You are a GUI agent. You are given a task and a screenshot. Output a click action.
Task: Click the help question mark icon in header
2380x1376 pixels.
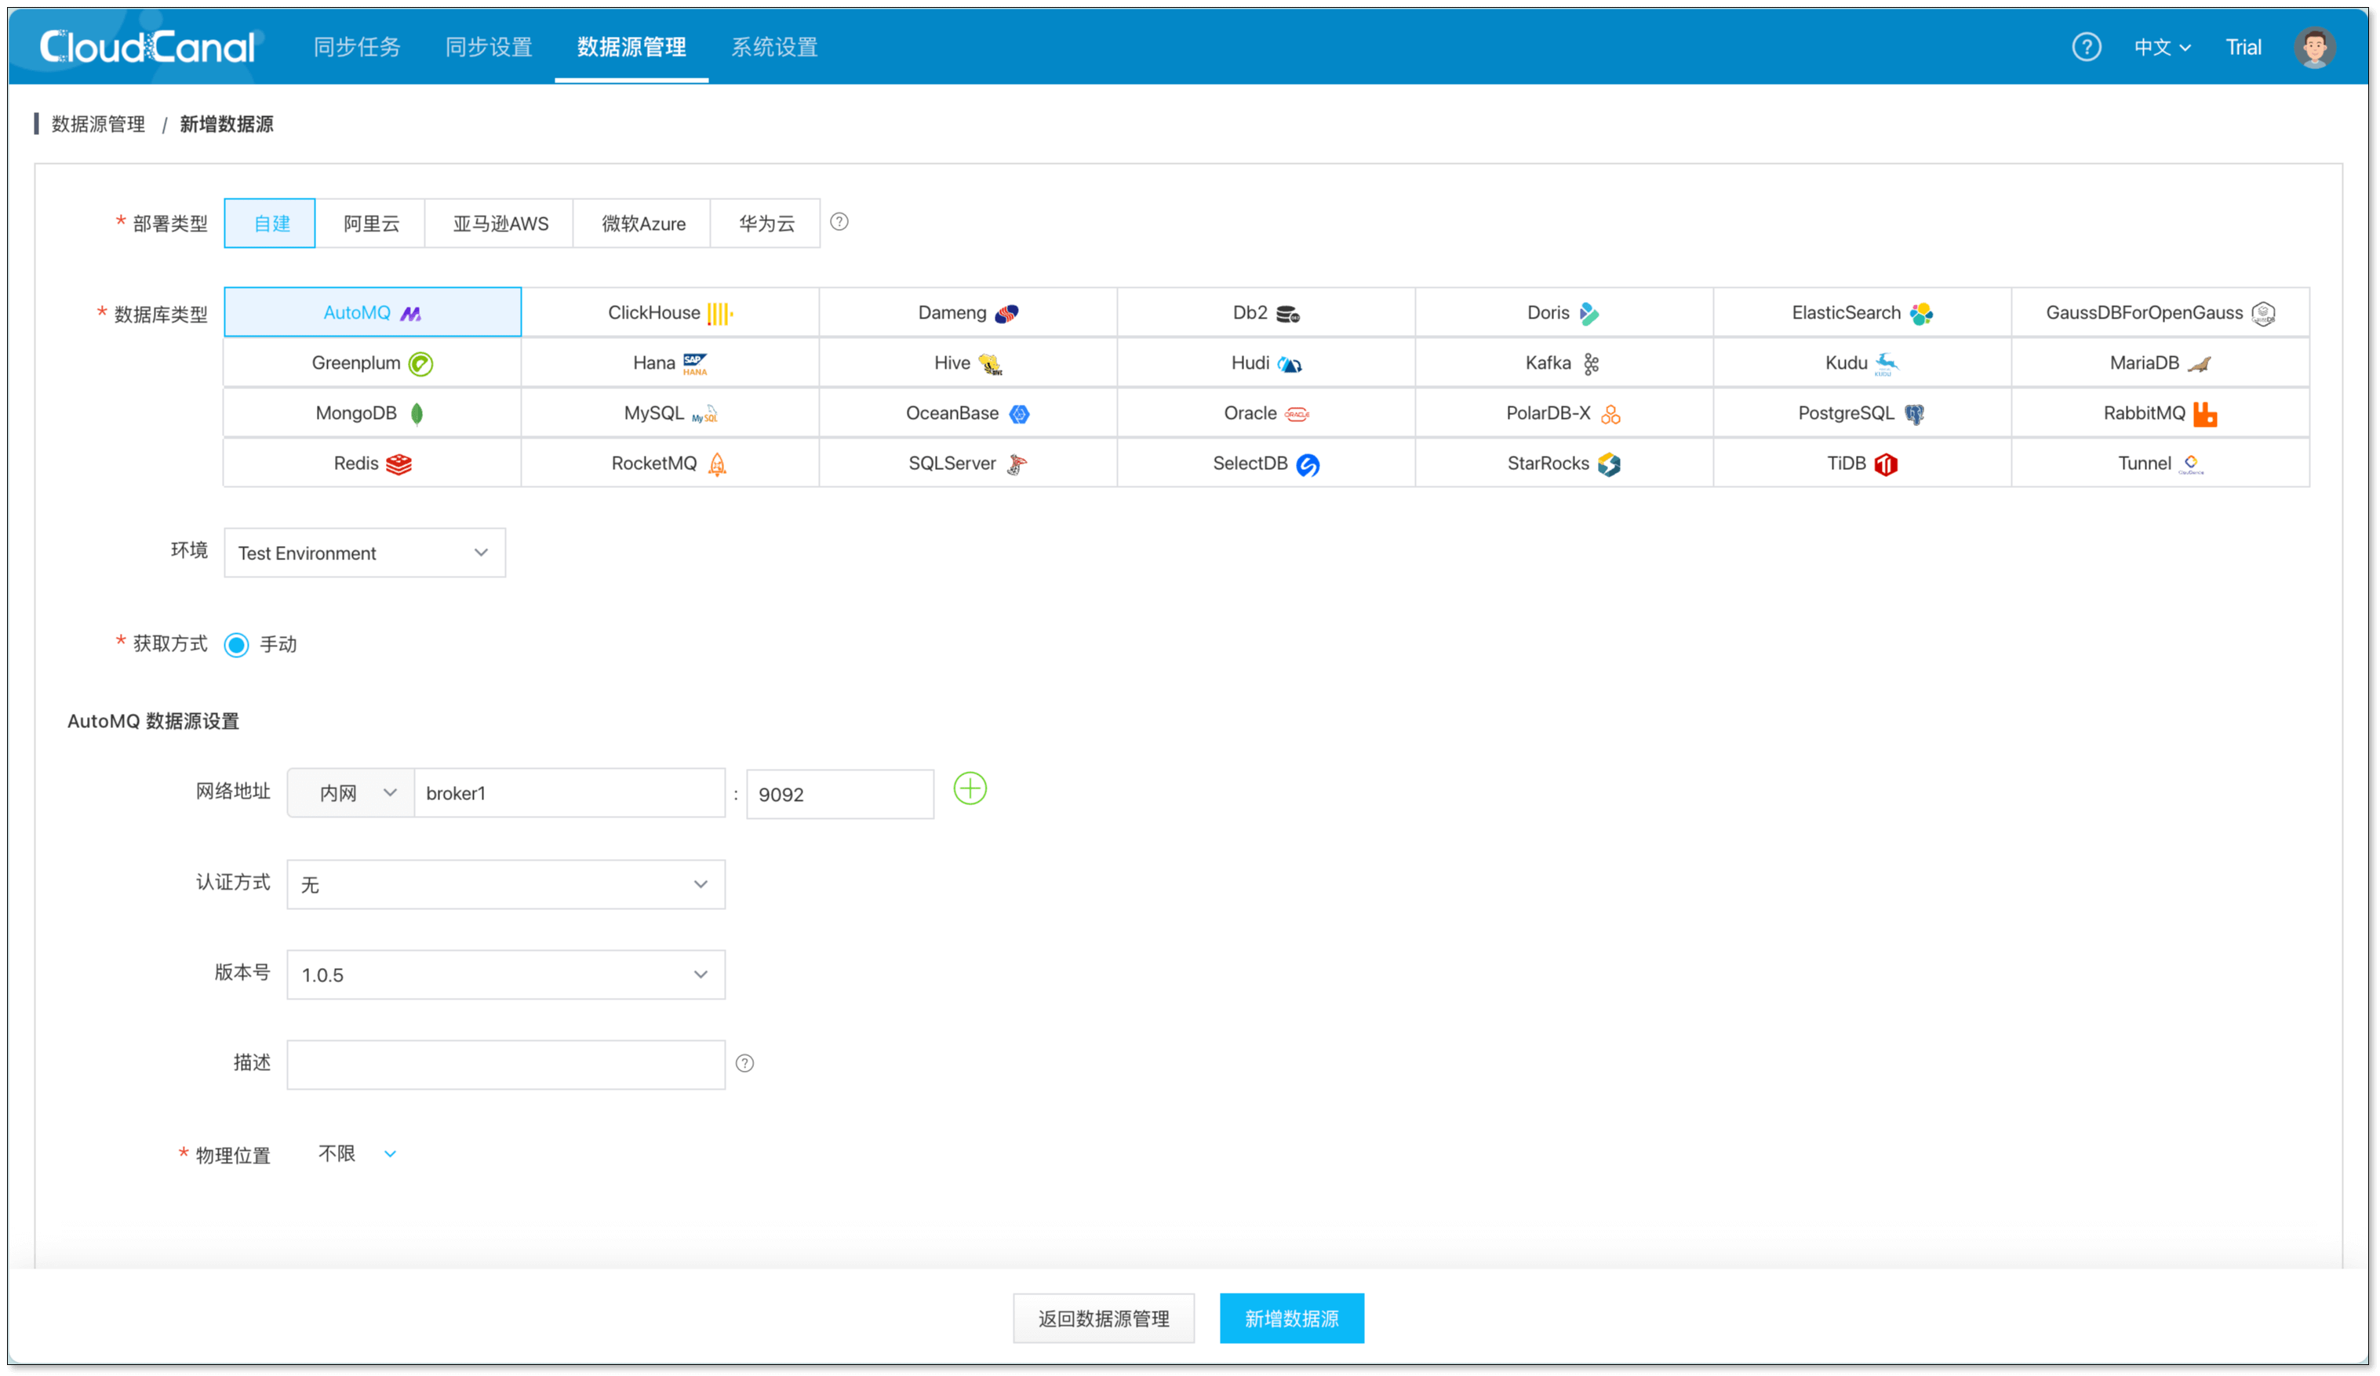2085,46
